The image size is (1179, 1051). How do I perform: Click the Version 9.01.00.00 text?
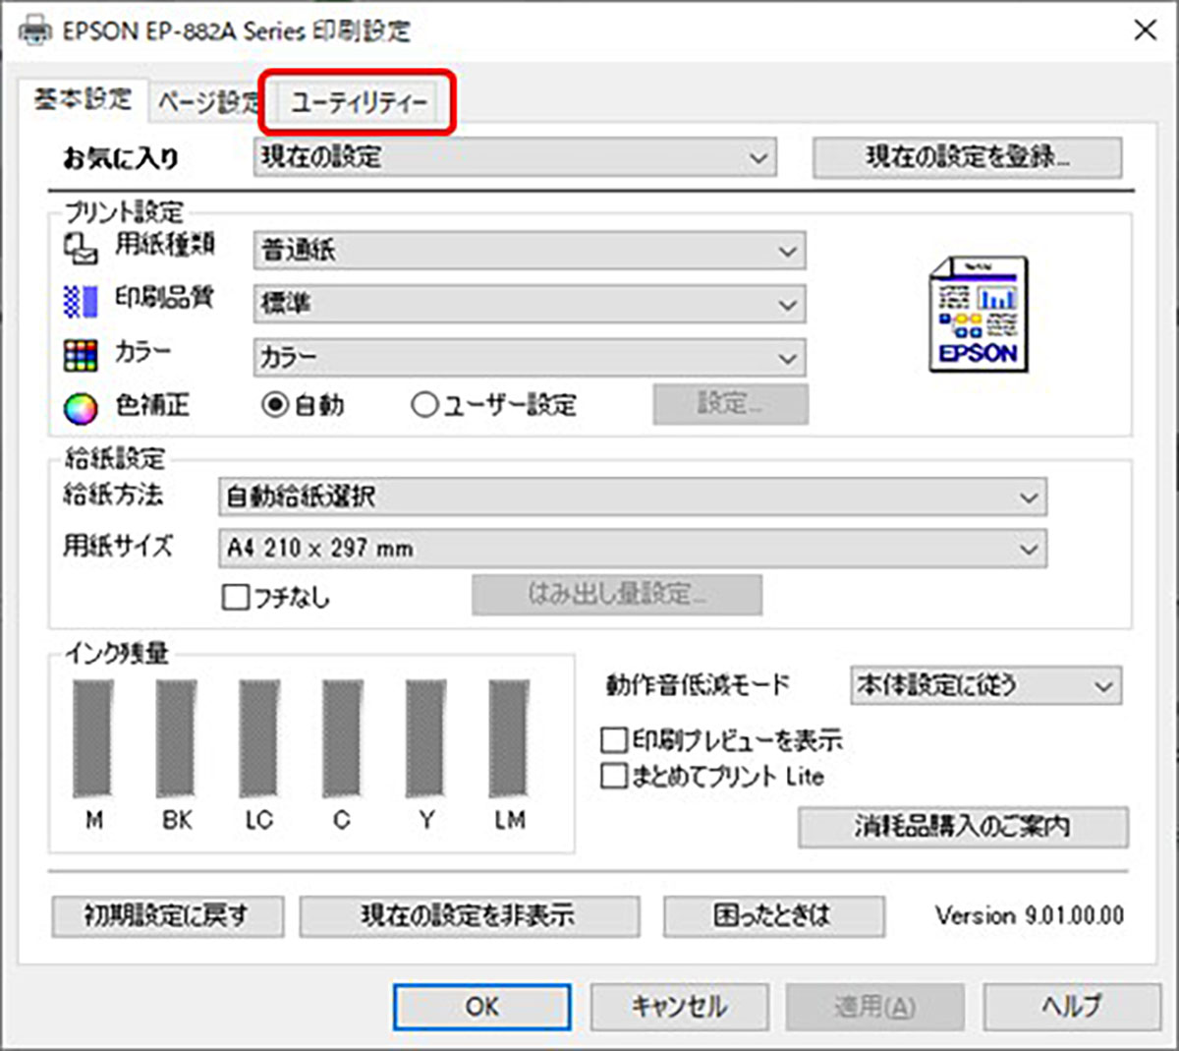click(x=1030, y=916)
